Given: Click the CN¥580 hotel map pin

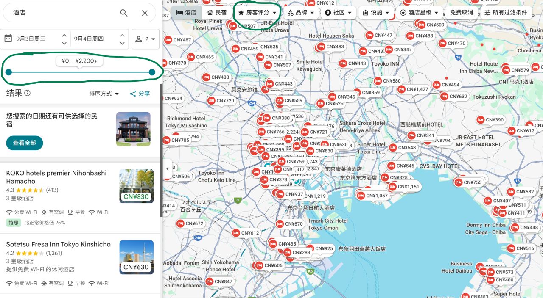Looking at the screenshot, I should tap(388, 81).
